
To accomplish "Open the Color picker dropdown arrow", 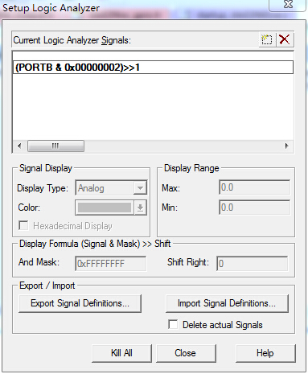I will pos(140,208).
